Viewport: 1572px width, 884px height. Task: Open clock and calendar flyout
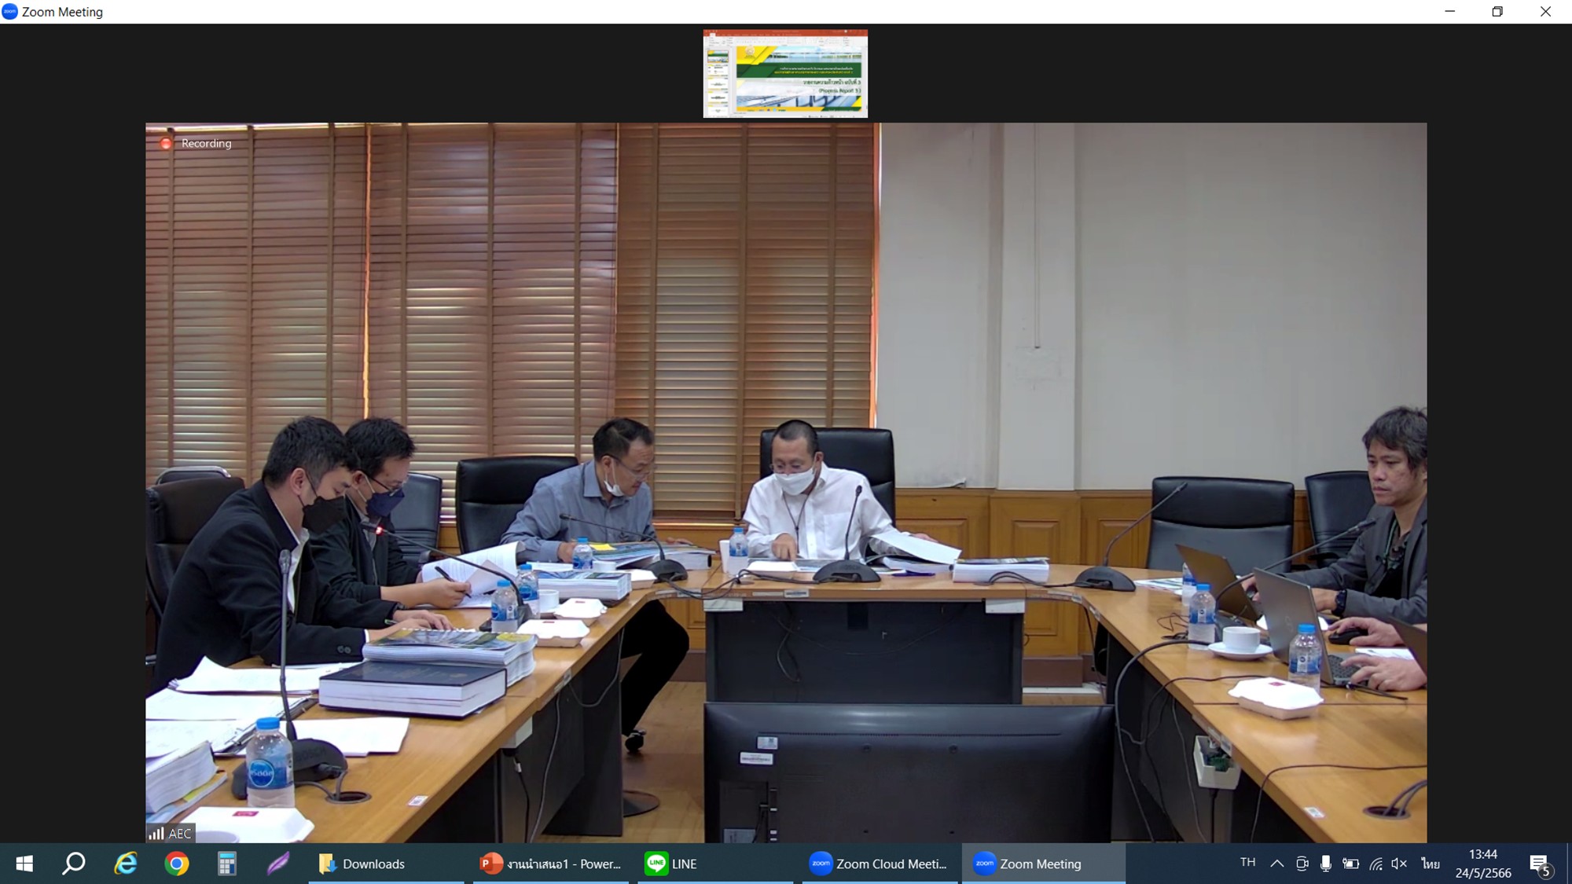pyautogui.click(x=1482, y=864)
